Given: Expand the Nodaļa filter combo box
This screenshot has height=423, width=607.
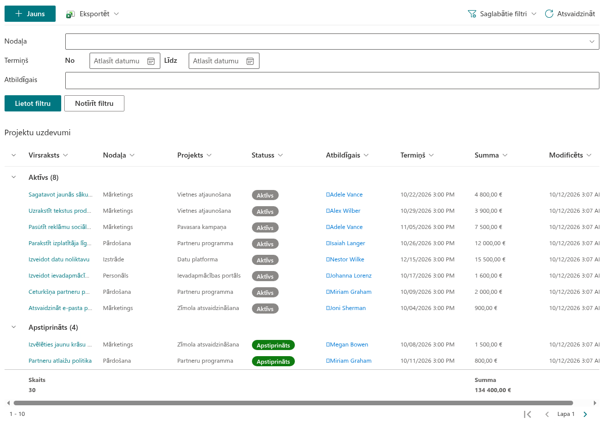Looking at the screenshot, I should tap(592, 42).
